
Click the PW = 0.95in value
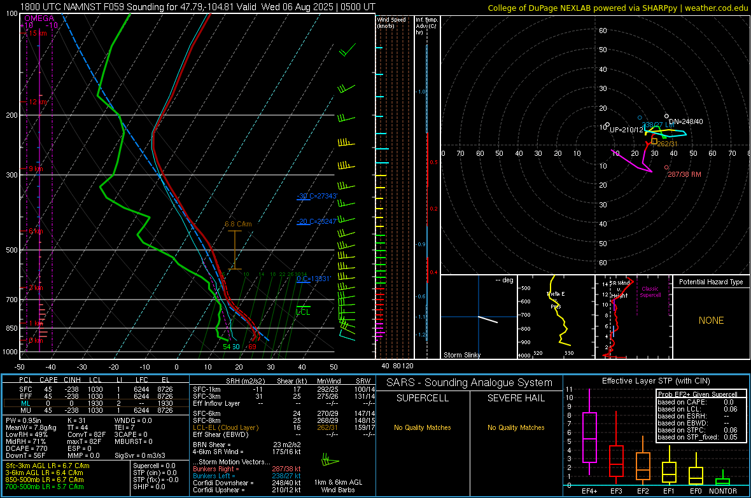point(24,420)
